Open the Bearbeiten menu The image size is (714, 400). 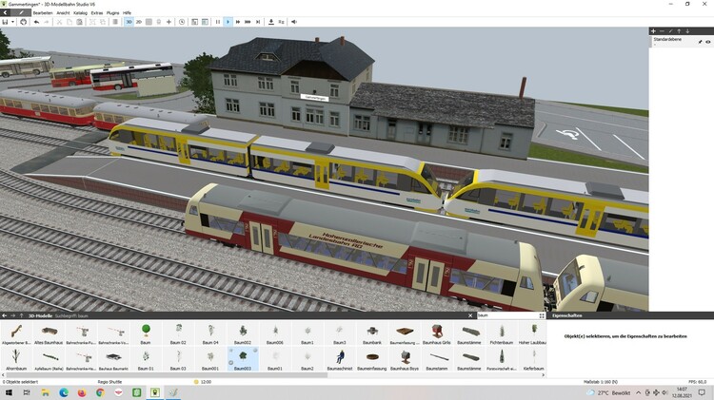click(x=43, y=13)
